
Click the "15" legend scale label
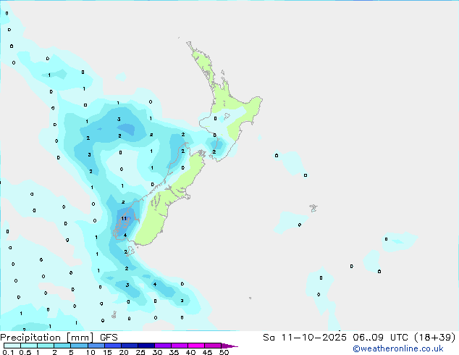click(x=107, y=352)
